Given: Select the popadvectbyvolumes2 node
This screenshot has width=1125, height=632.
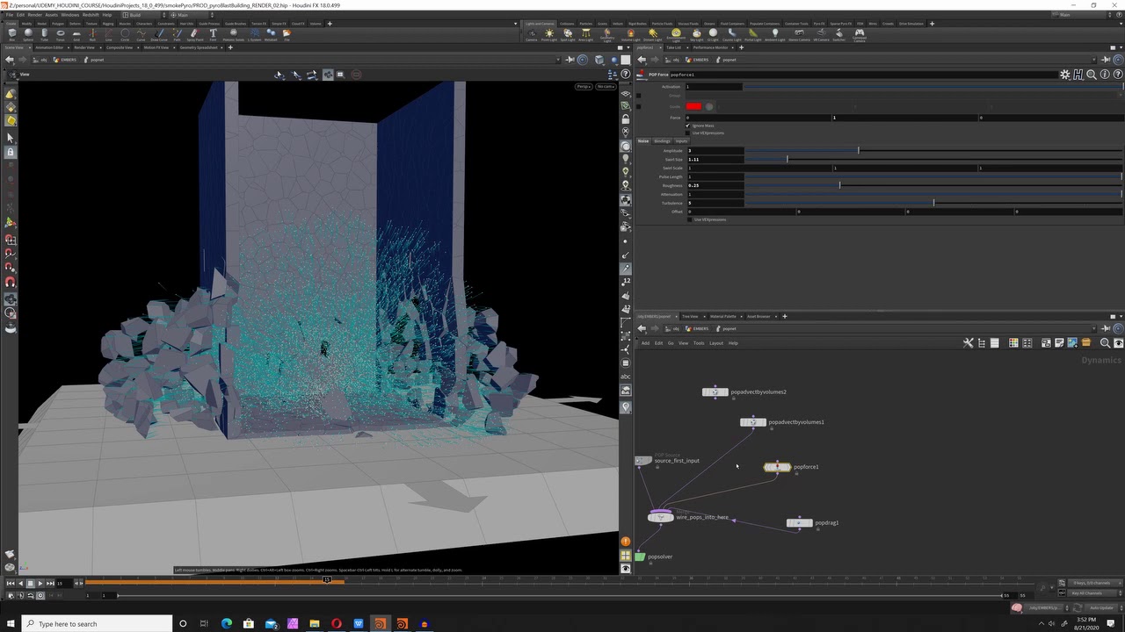Looking at the screenshot, I should [x=715, y=392].
